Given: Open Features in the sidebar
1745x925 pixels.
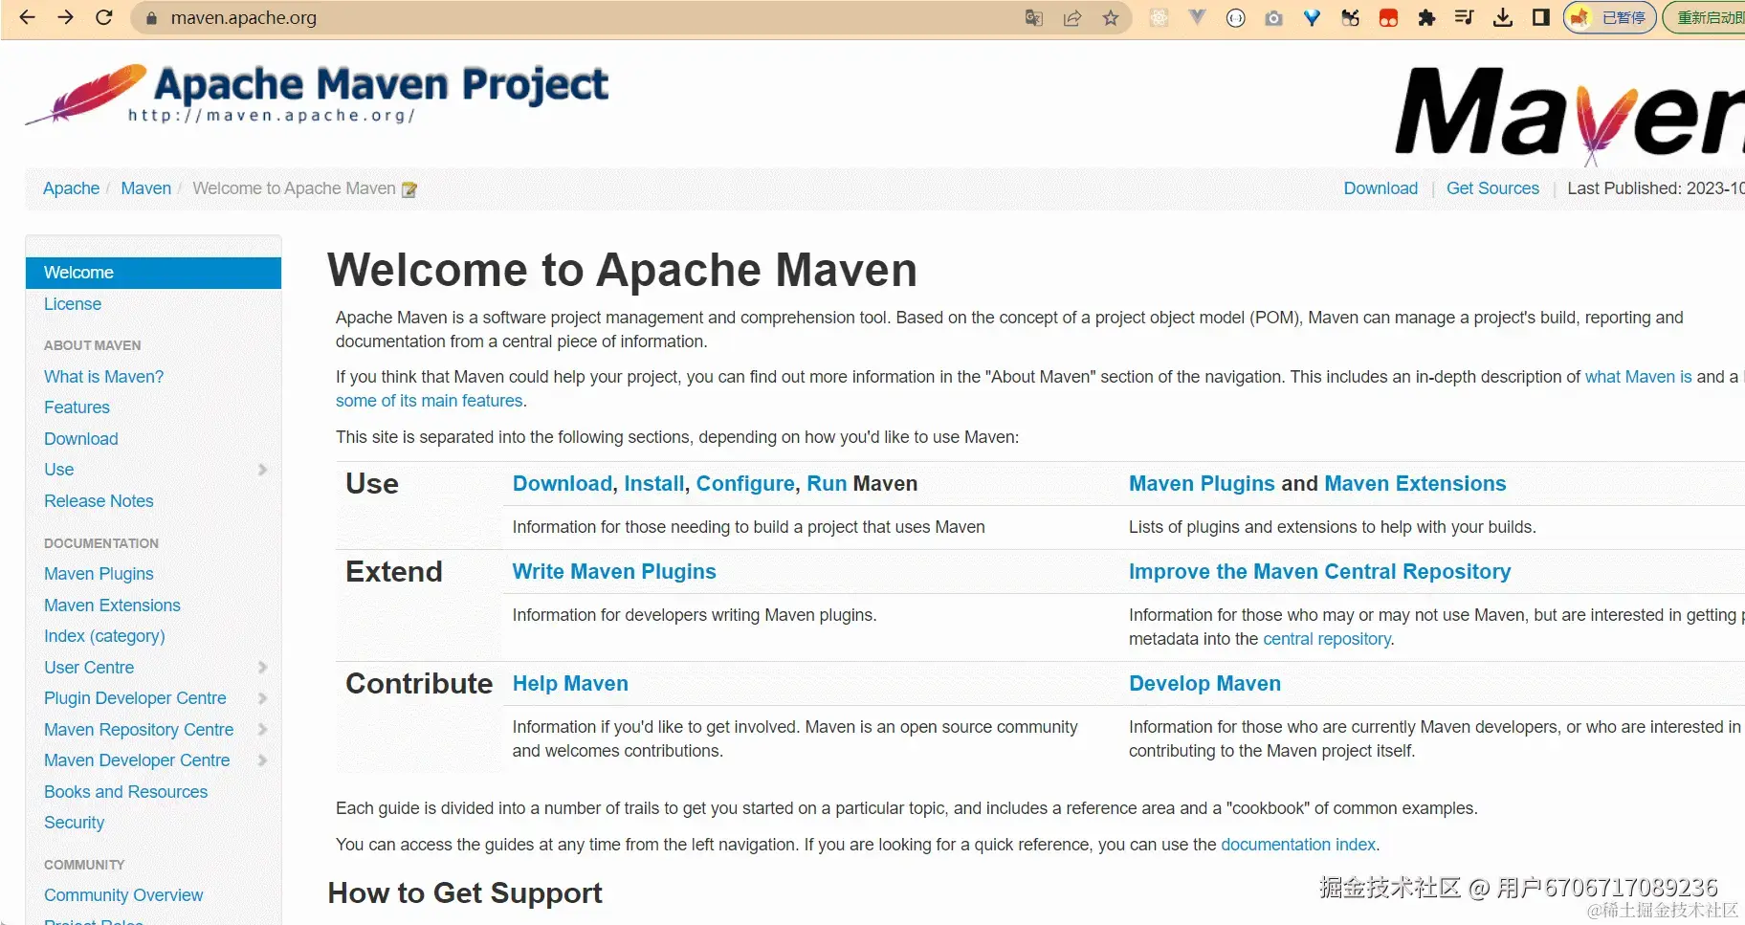Looking at the screenshot, I should click(x=77, y=407).
